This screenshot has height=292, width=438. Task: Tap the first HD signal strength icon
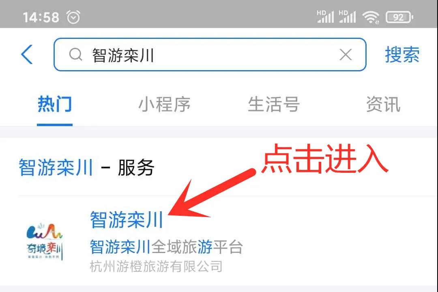[325, 17]
